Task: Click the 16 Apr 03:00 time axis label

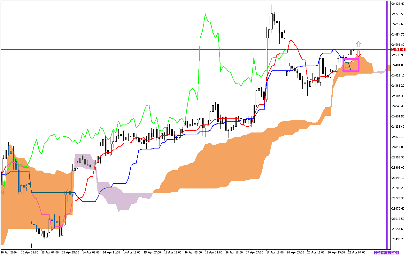Action: click(x=193, y=252)
